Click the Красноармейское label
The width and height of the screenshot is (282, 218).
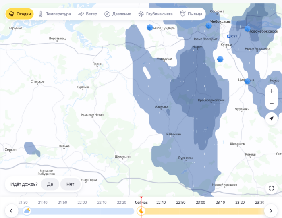coord(211,100)
